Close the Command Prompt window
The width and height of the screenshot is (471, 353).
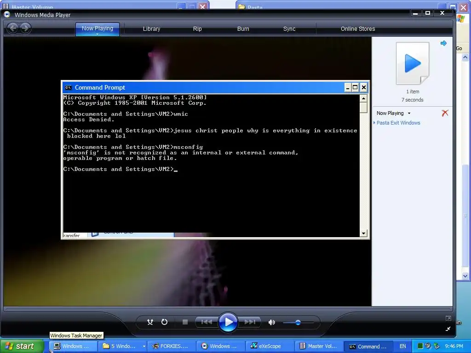363,87
